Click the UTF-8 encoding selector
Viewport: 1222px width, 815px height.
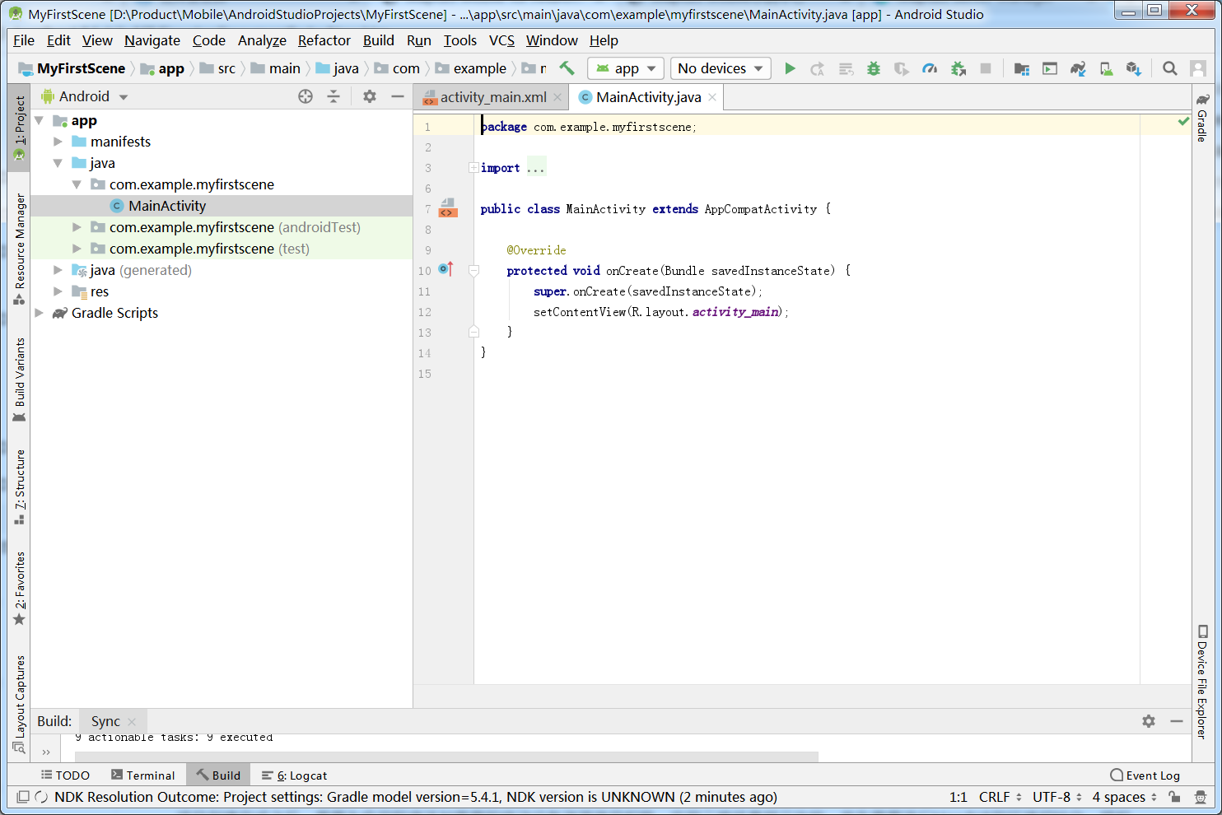click(1057, 797)
